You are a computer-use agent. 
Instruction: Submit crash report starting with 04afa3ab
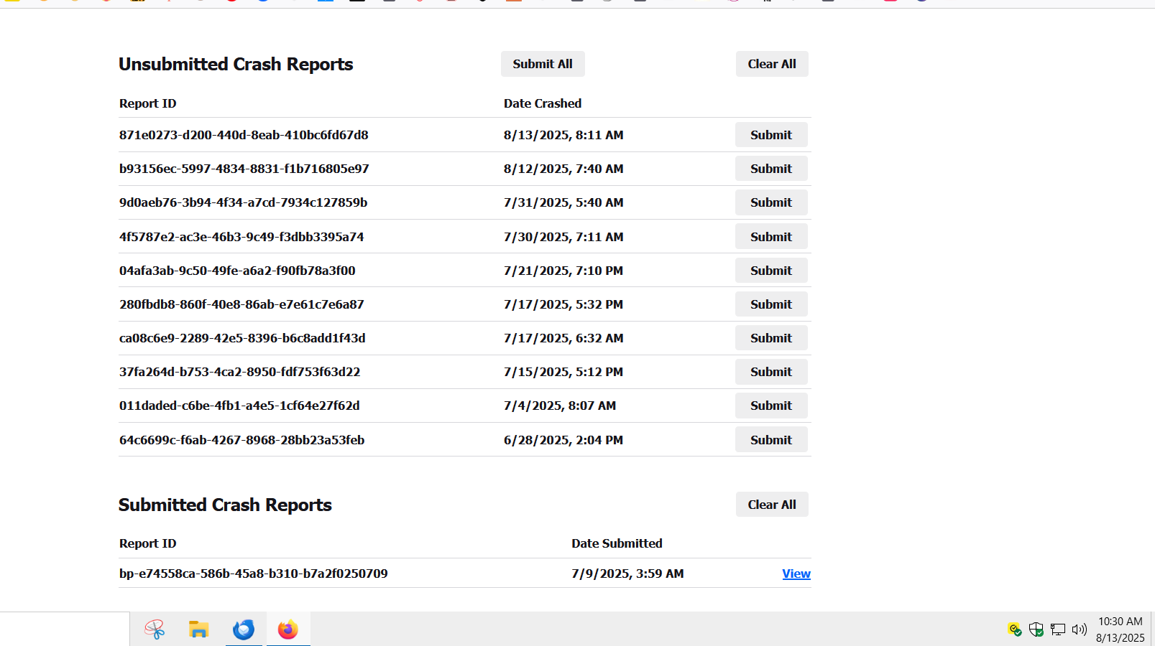(770, 271)
